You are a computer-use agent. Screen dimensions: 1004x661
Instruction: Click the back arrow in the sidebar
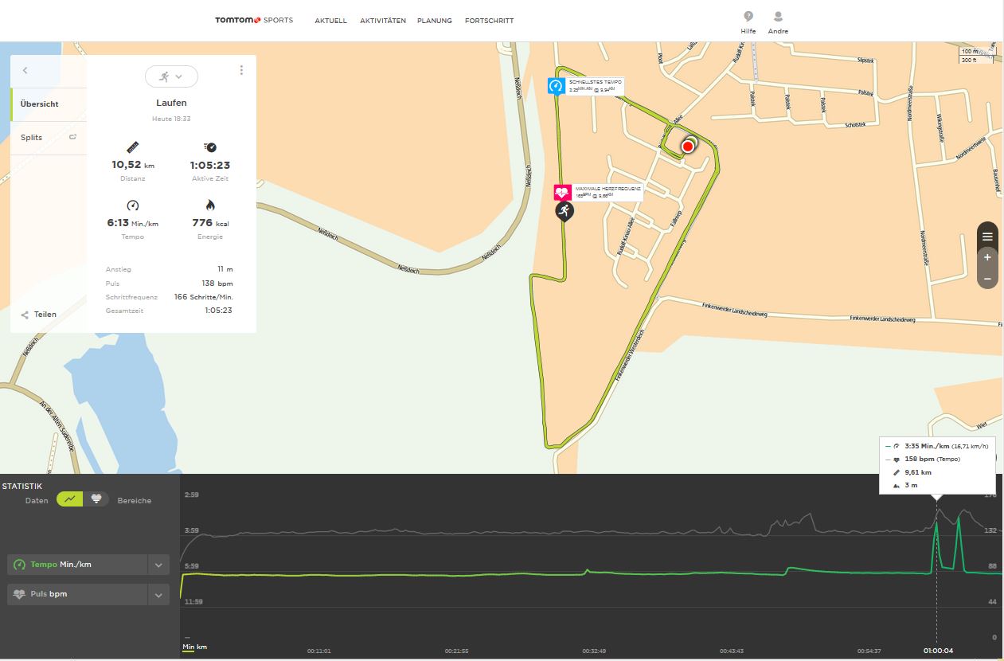[25, 71]
